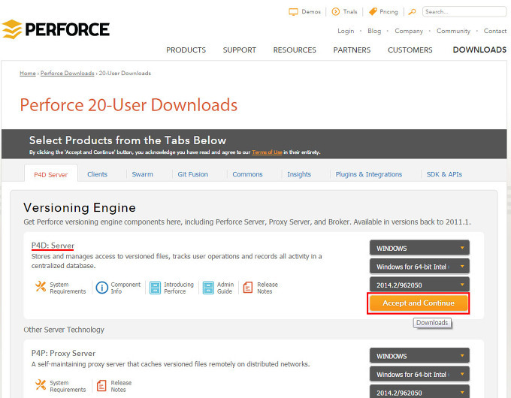Click the Introducing Perforce document icon
The image size is (511, 398).
[x=155, y=288]
